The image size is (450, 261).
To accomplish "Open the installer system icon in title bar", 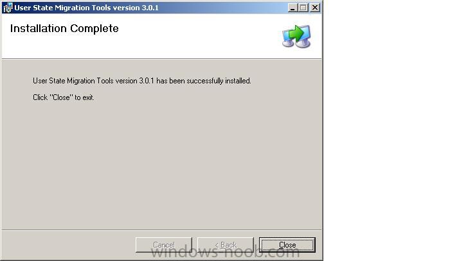I will pos(8,8).
